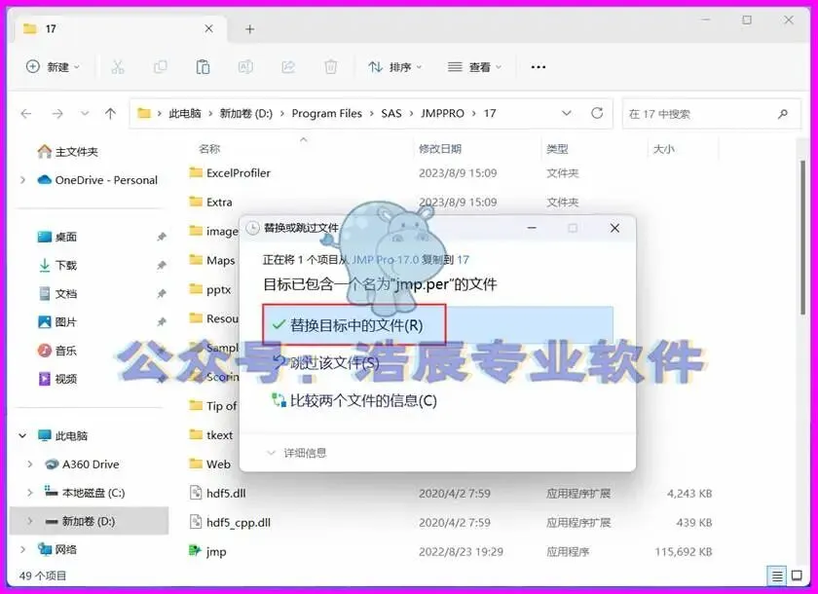Screen dimensions: 818x594
Task: Click the file list vertical scrollbar
Action: tap(802, 238)
